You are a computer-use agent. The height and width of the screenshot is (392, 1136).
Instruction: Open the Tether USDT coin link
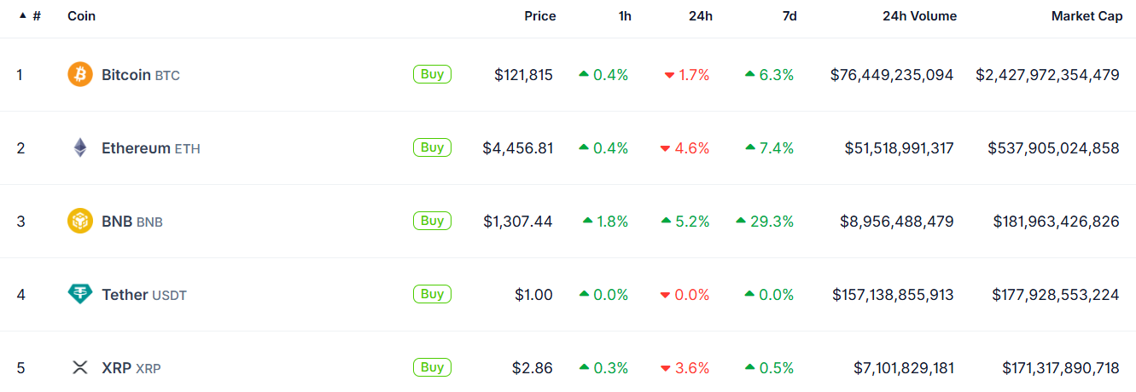coord(143,295)
